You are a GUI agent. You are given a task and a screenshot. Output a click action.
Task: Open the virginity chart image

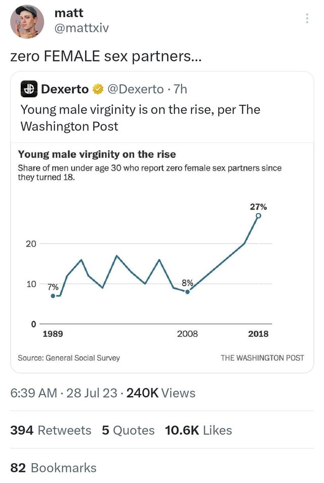coord(162,257)
